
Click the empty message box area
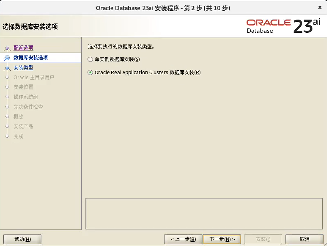pos(204,214)
